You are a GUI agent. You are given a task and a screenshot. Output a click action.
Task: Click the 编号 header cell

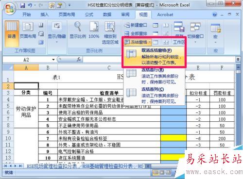(x=48, y=93)
